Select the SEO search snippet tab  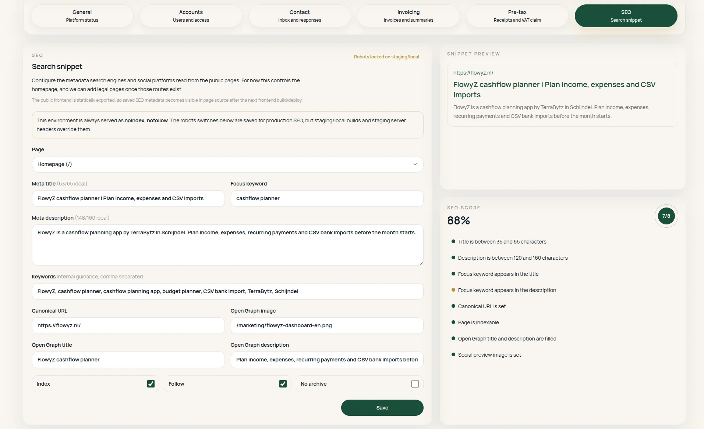point(626,16)
